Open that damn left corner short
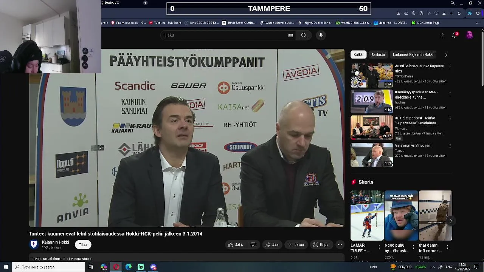 [x=435, y=215]
